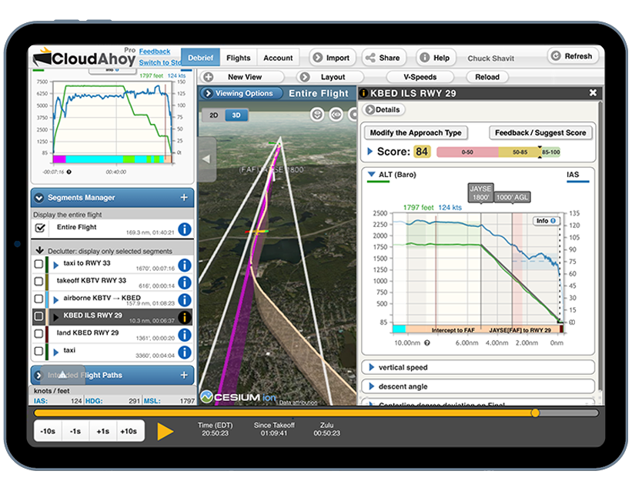Check the takeoff KBTV RWY 33 checkbox
632x491 pixels.
point(38,282)
